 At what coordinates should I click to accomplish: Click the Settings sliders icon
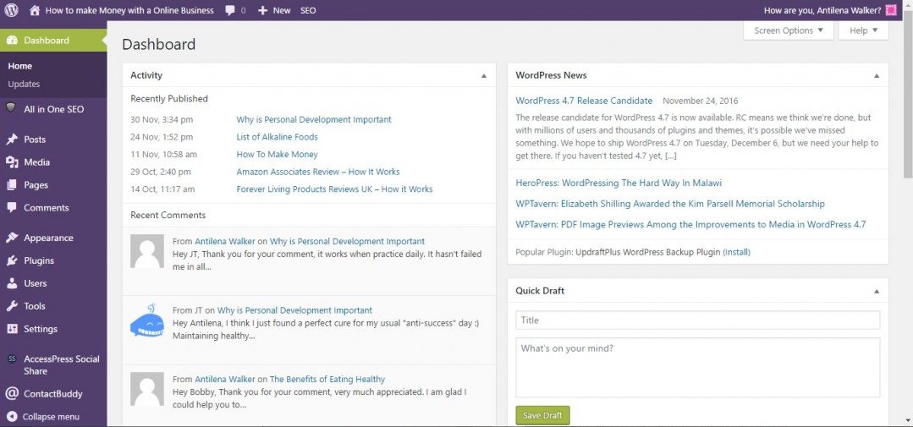12,328
